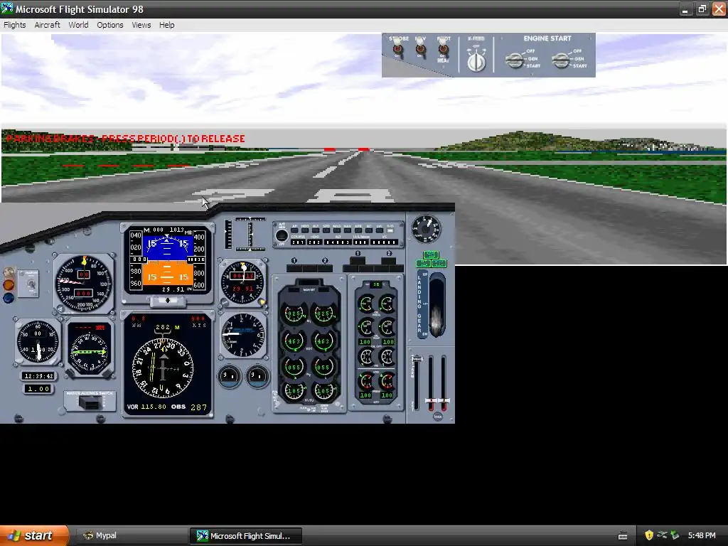This screenshot has height=546, width=728.
Task: Click the HSI compass rose display
Action: 163,368
